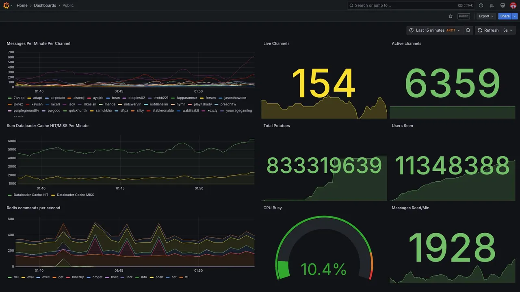The image size is (520, 292).
Task: Toggle forsen series in legend
Action: coord(210,98)
